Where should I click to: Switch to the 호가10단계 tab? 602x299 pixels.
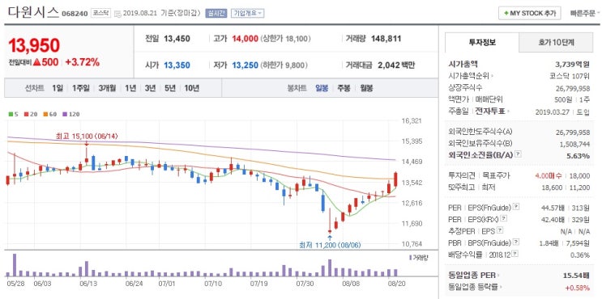(x=557, y=42)
